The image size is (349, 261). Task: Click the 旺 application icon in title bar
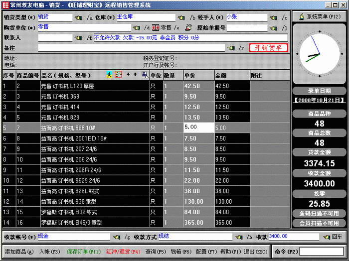(x=5, y=5)
